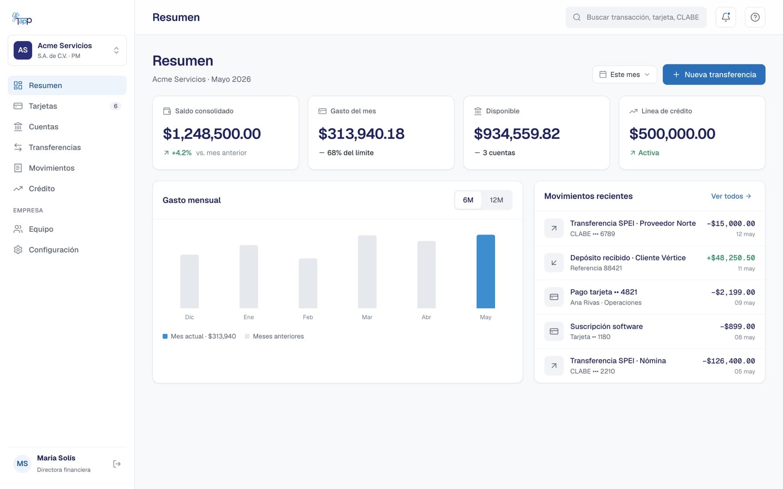Click the Ene bar in the chart
This screenshot has width=783, height=489.
pos(248,276)
